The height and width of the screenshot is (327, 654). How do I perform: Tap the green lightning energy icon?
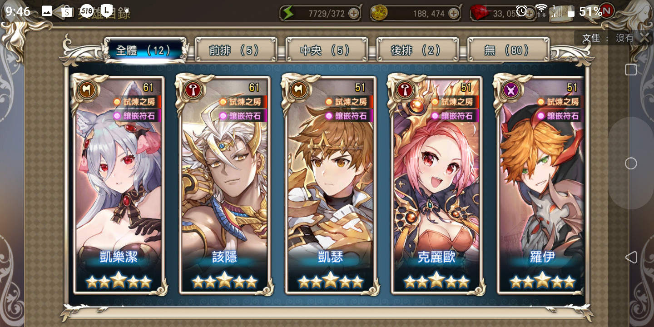(287, 13)
